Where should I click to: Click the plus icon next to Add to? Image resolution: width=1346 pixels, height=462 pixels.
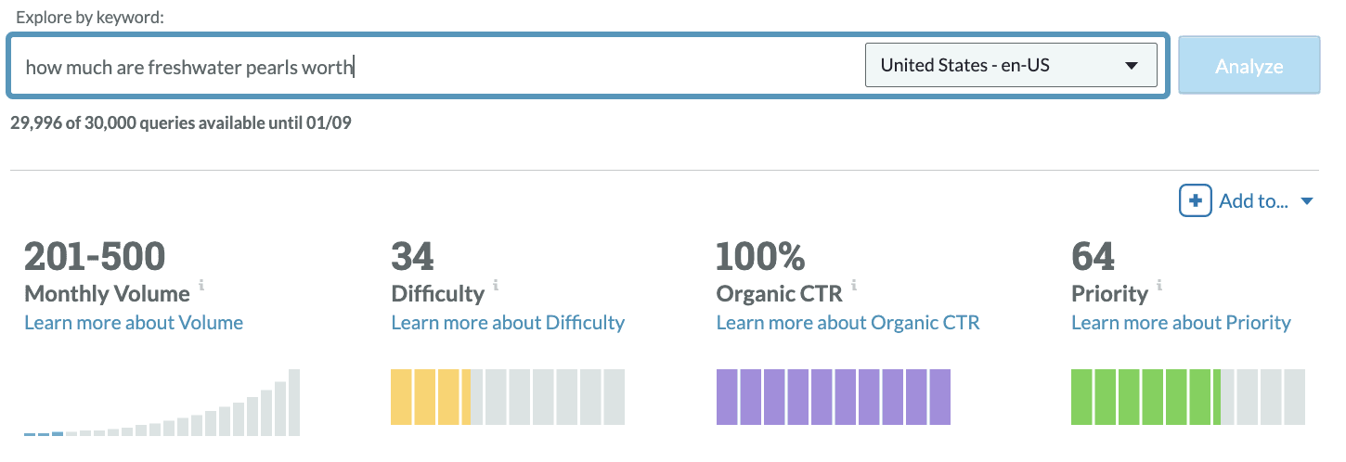(1195, 200)
